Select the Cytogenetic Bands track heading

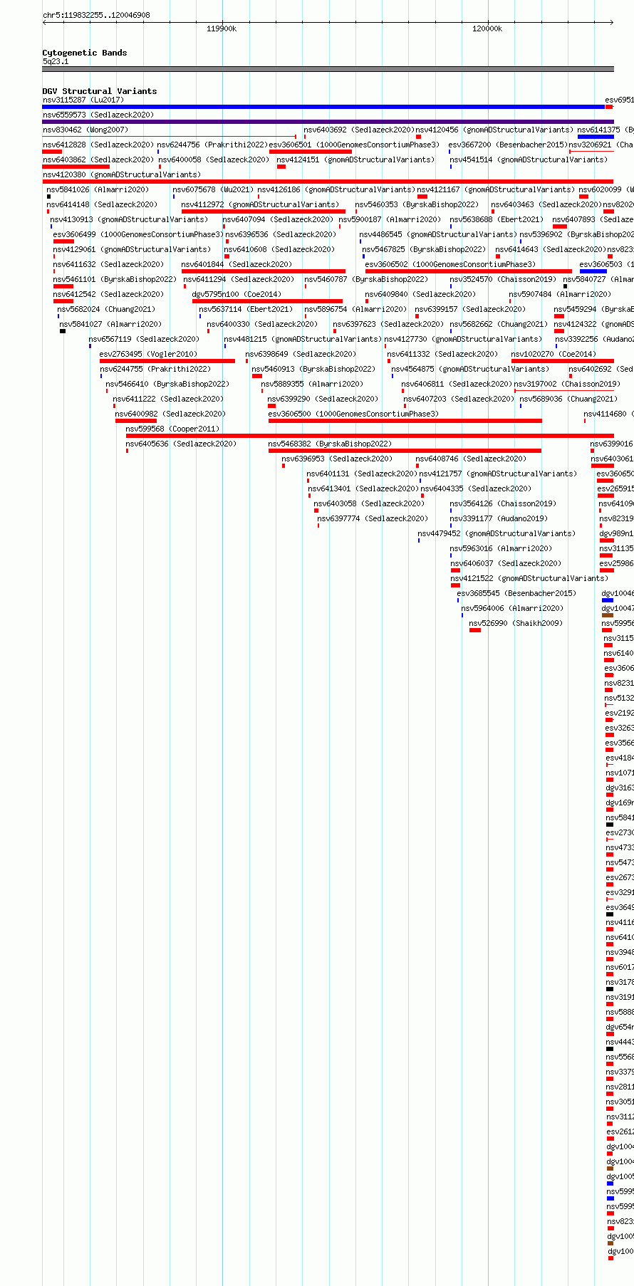(85, 53)
